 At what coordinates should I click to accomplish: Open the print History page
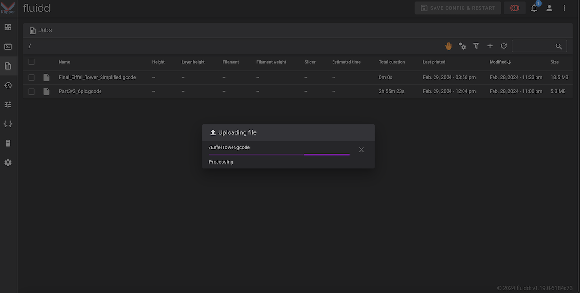click(x=8, y=85)
